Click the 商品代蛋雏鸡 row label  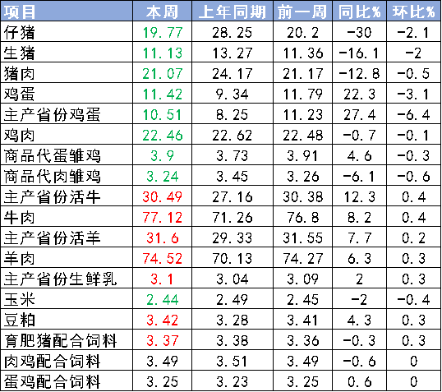click(x=52, y=156)
